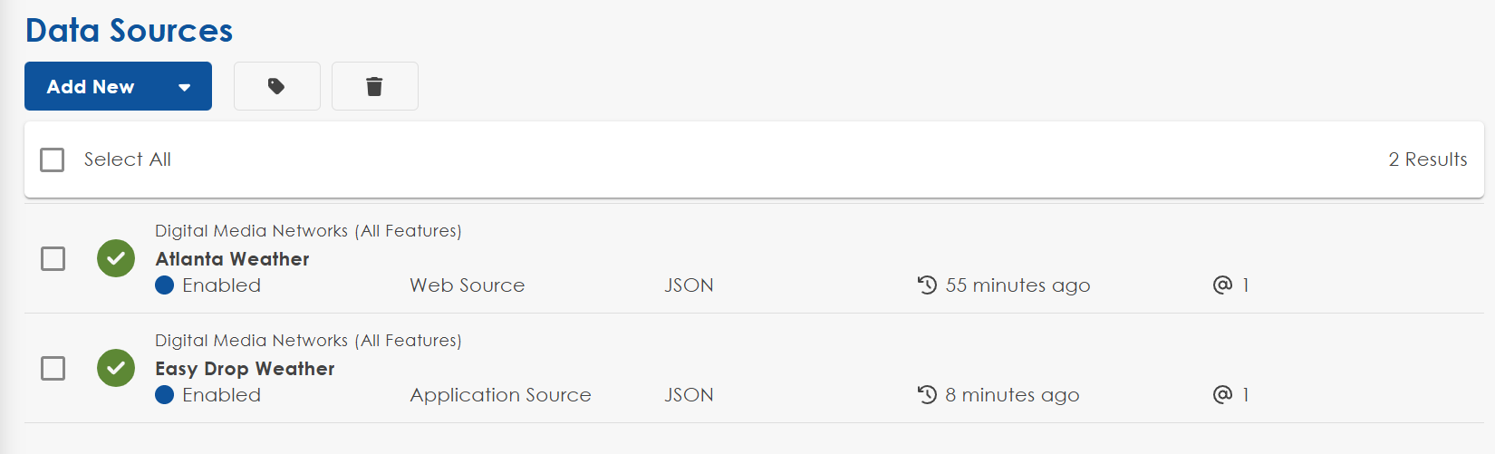Click history clock icon beside 55 minutes ago
This screenshot has height=454, width=1495.
927,285
